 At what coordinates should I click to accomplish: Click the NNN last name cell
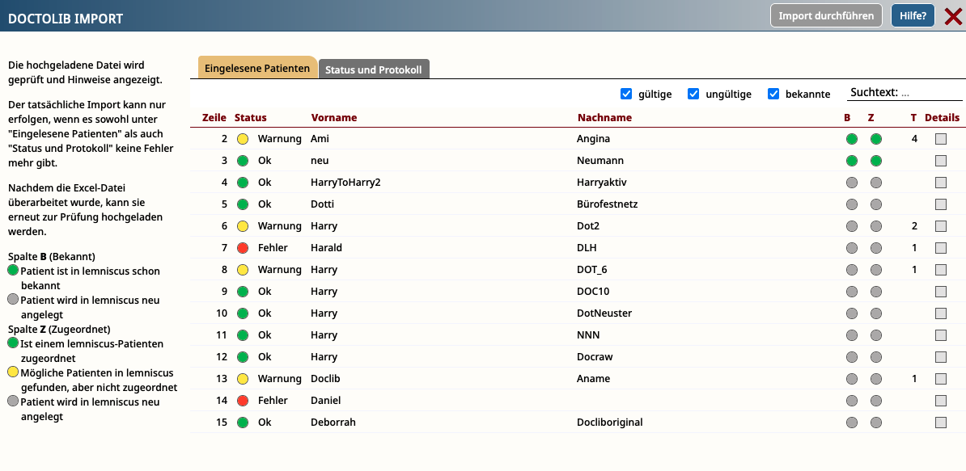[588, 335]
